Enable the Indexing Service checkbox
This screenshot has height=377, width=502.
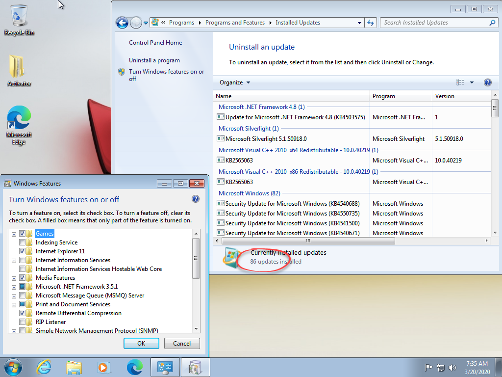23,242
